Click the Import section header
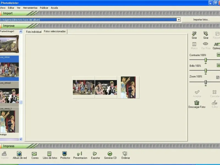This screenshot has width=220, height=165. 8,13
